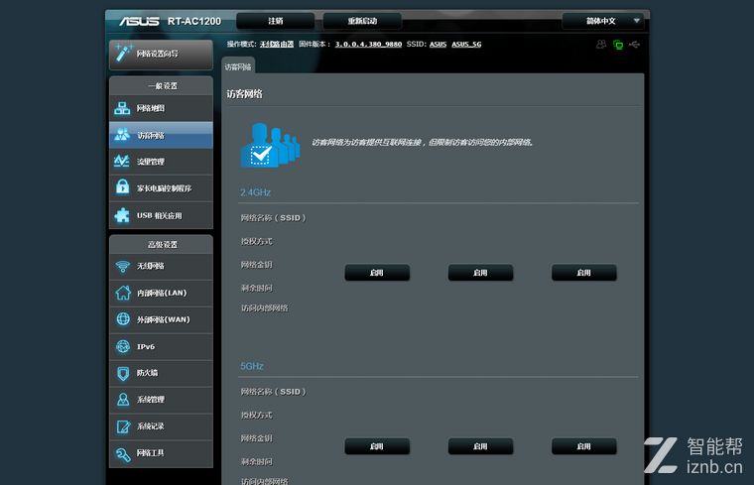Viewport: 754px width, 485px height.
Task: Select the 访客网络 tab
Action: pyautogui.click(x=238, y=66)
